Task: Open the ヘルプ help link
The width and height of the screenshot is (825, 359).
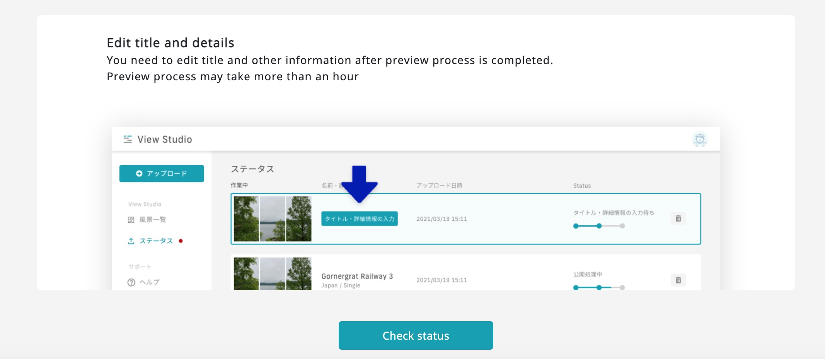Action: (149, 282)
